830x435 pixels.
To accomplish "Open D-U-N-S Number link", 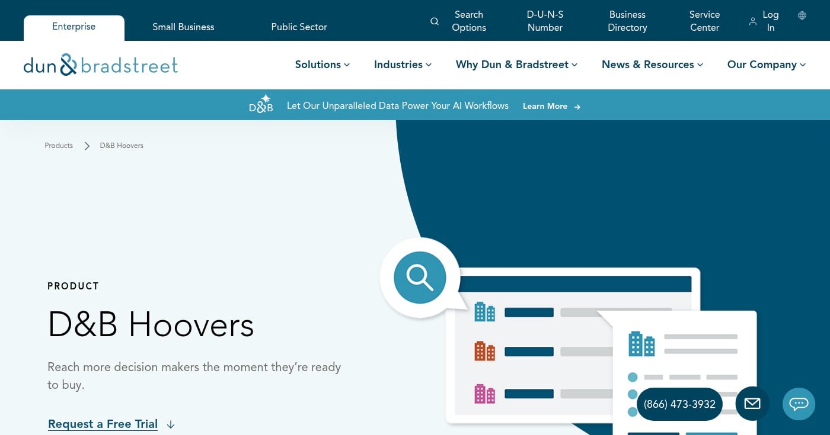I will tap(545, 21).
